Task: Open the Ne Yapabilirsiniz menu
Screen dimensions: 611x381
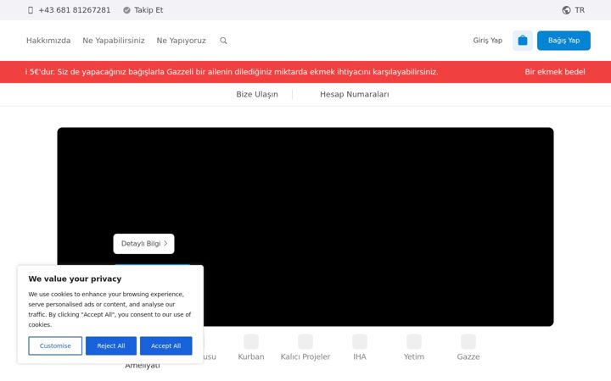Action: click(114, 41)
